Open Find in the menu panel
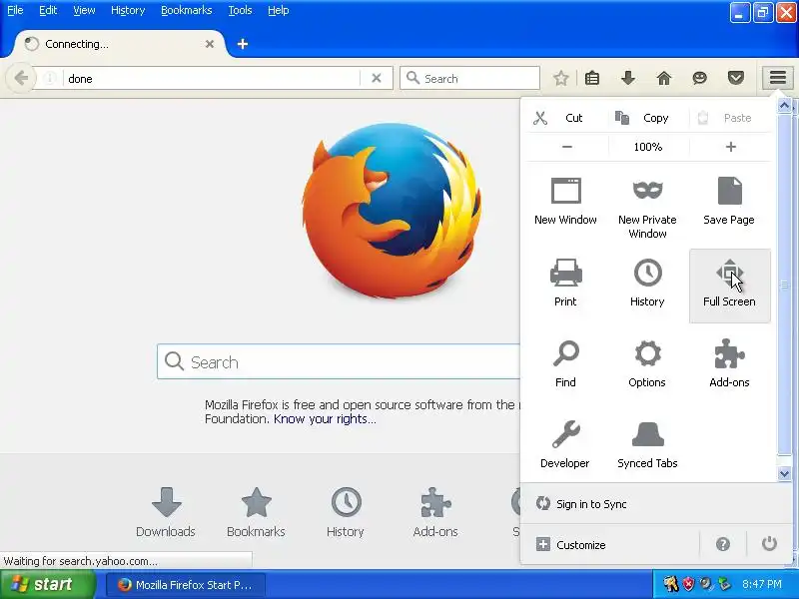Viewport: 799px width, 599px height. point(565,364)
